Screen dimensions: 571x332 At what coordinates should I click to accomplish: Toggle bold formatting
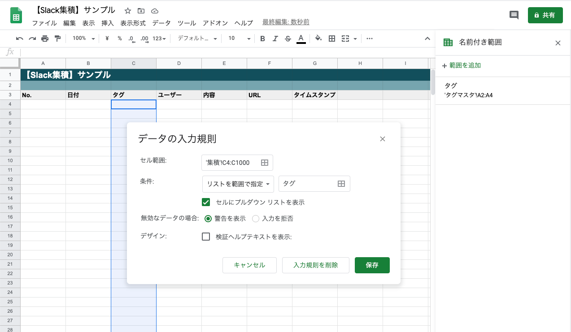[x=263, y=39]
